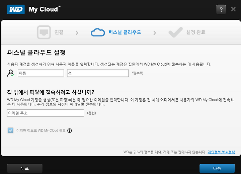Click the WD logo icon

point(16,9)
